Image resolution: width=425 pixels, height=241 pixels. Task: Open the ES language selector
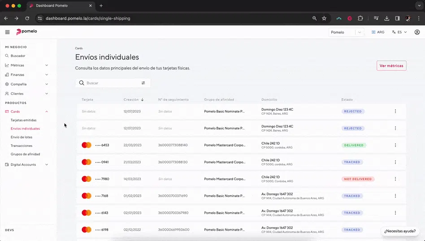click(399, 32)
